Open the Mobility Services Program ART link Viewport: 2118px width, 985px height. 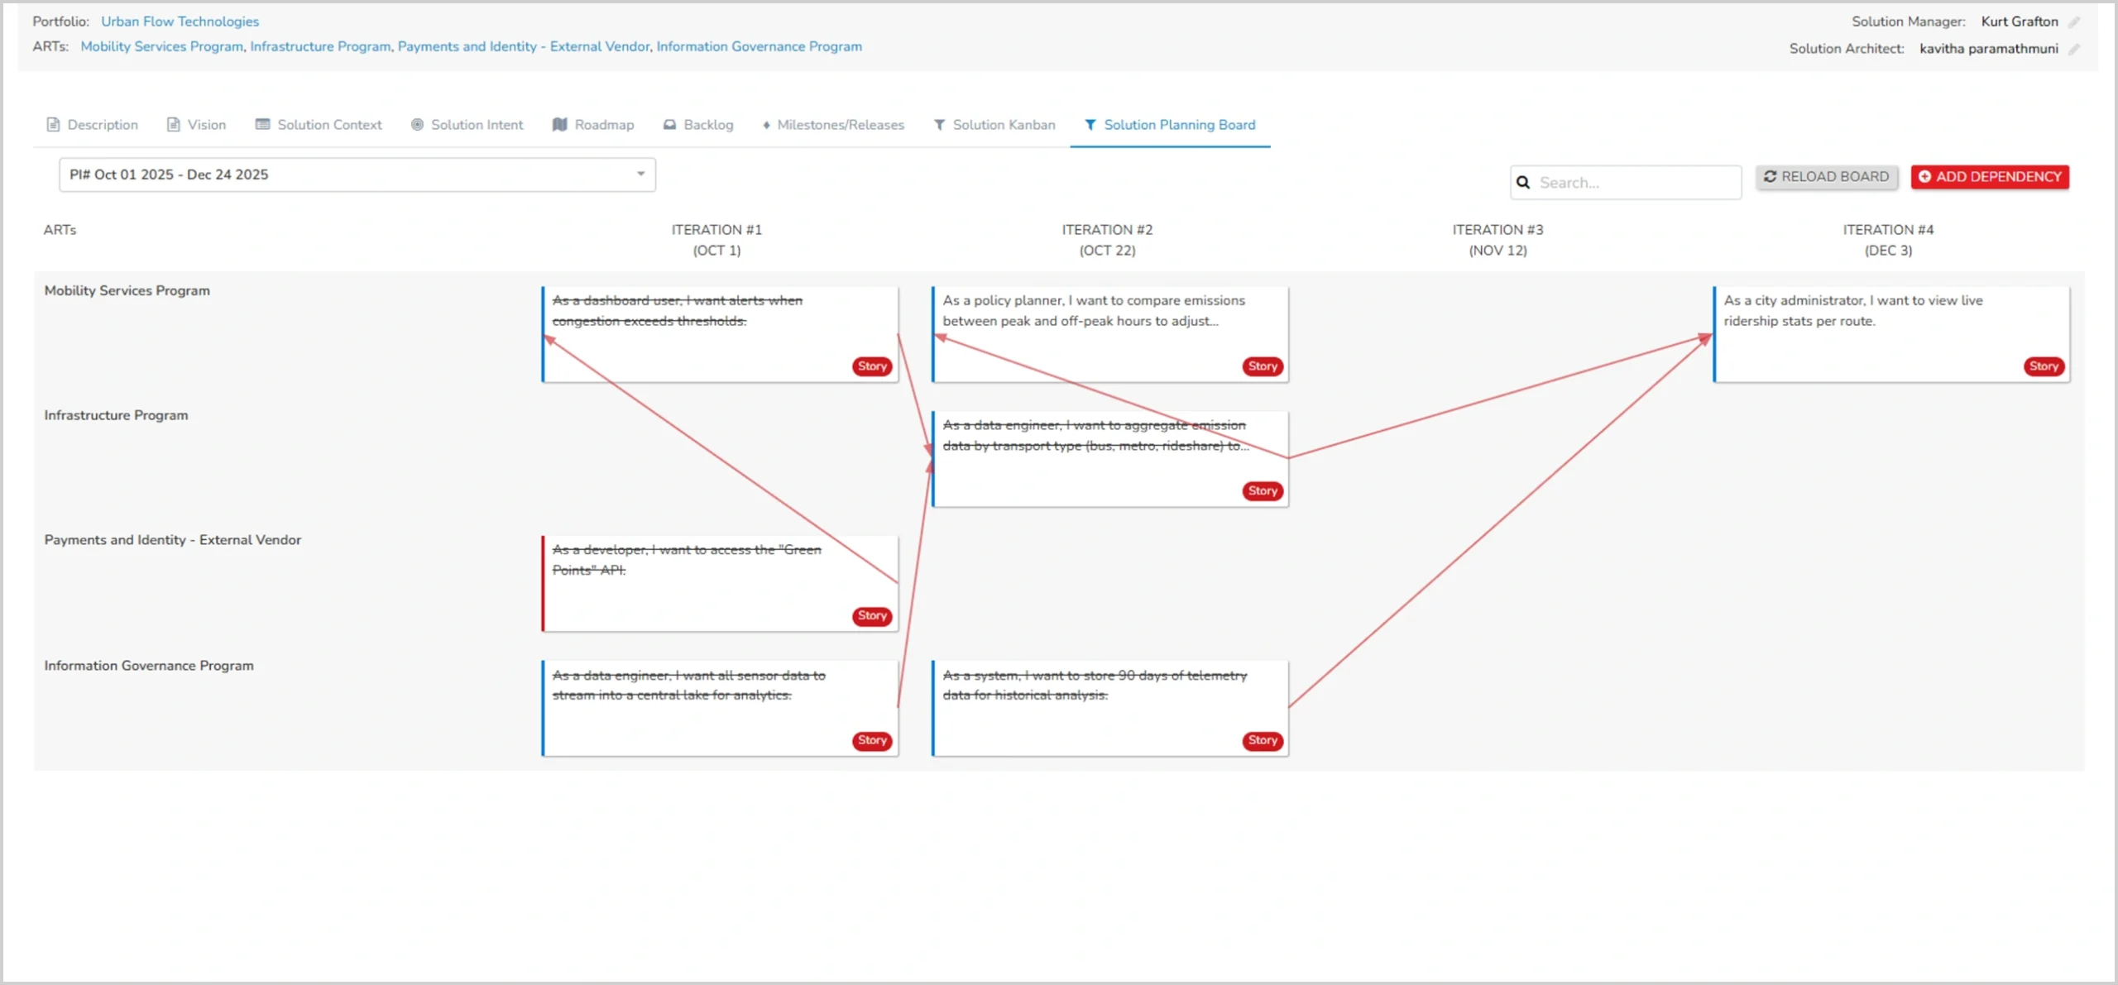(x=161, y=47)
